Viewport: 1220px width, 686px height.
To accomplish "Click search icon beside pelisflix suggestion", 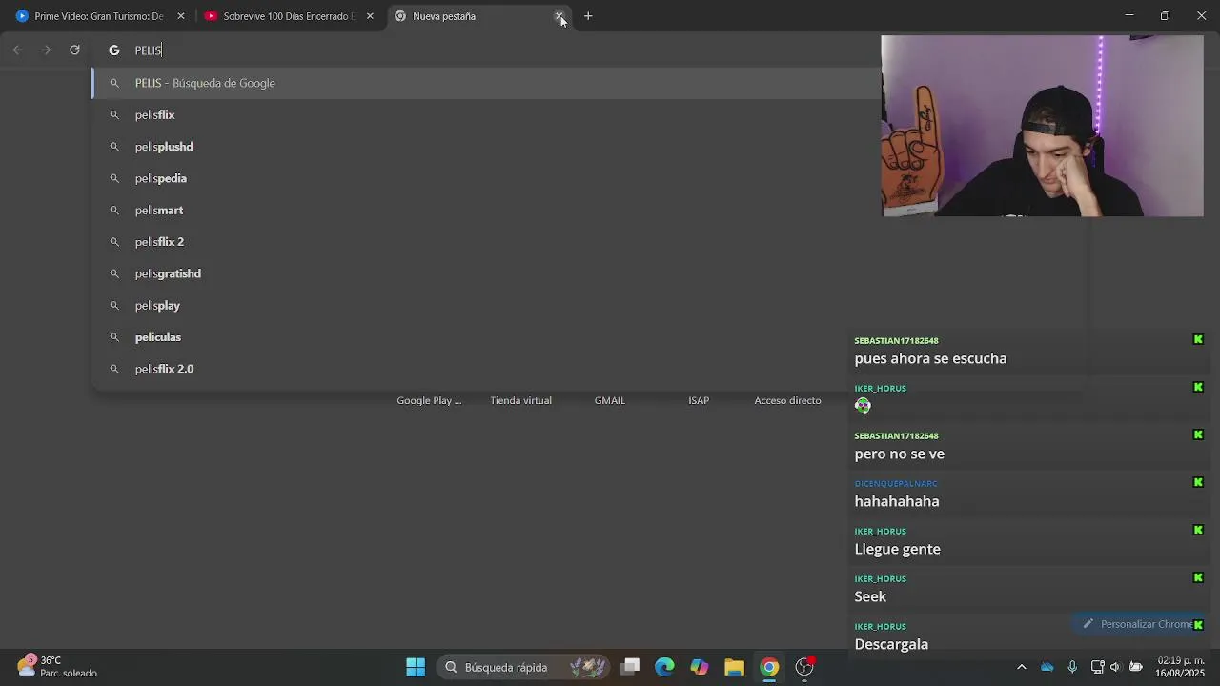I will tap(114, 114).
